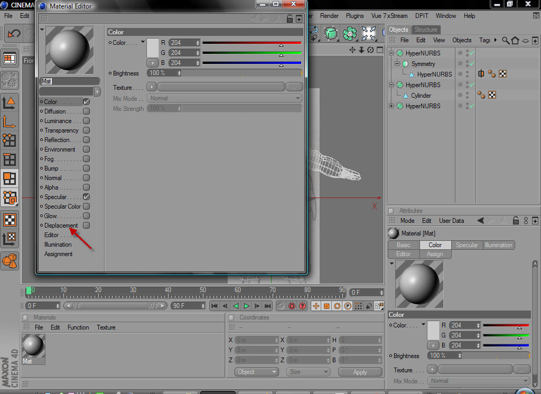Viewport: 541px width, 394px height.
Task: Enable the Alpha channel checkbox
Action: point(86,187)
